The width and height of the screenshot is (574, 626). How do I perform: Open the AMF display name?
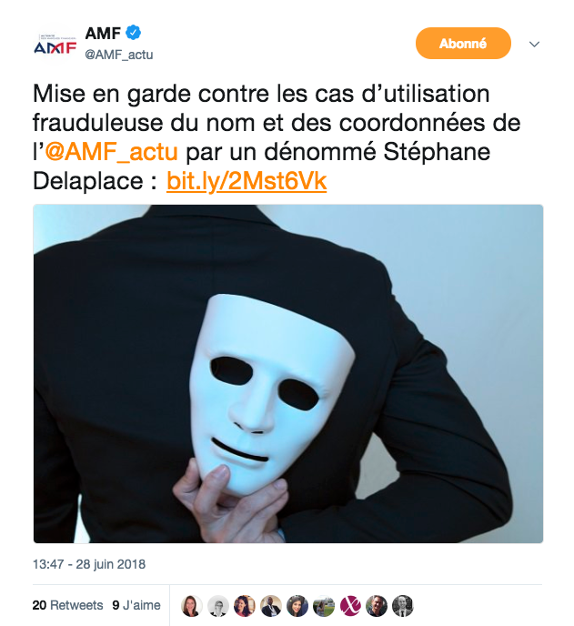tap(103, 34)
